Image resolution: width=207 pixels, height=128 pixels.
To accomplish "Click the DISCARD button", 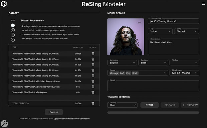I will click(x=170, y=105).
